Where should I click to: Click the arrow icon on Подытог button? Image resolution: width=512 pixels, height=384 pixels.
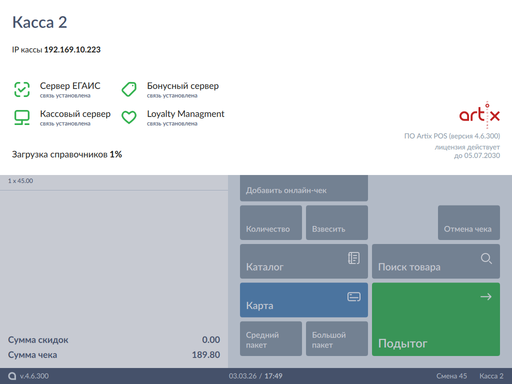(x=485, y=297)
